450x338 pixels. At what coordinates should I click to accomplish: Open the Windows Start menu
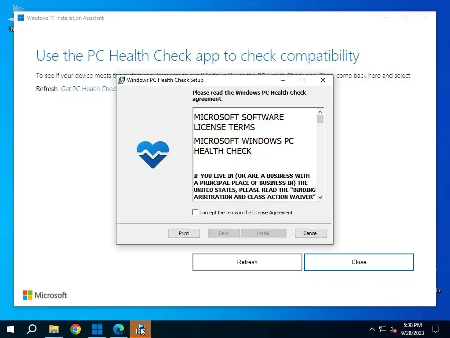(x=11, y=329)
